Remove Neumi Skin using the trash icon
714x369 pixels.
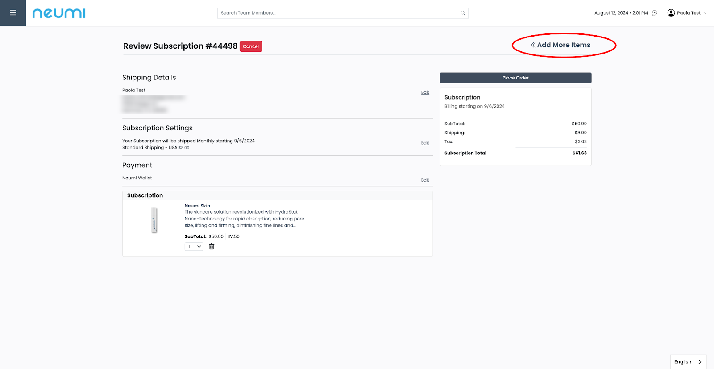212,247
